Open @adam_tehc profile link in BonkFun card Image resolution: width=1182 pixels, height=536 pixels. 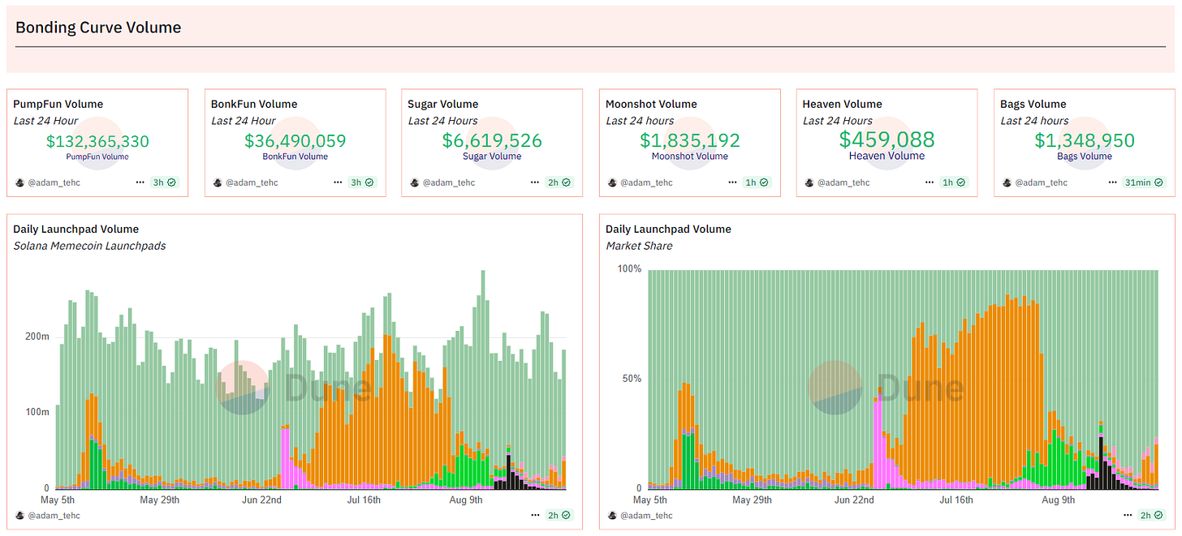coord(252,182)
